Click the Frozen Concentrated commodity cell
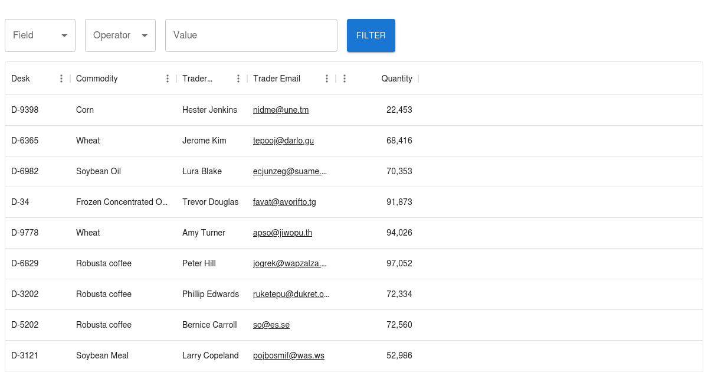 coord(122,202)
